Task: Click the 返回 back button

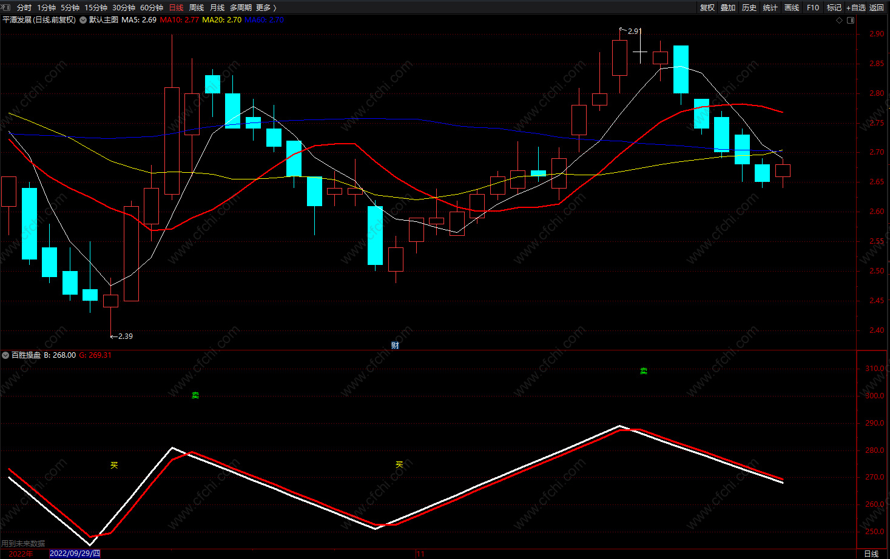Action: pos(877,8)
